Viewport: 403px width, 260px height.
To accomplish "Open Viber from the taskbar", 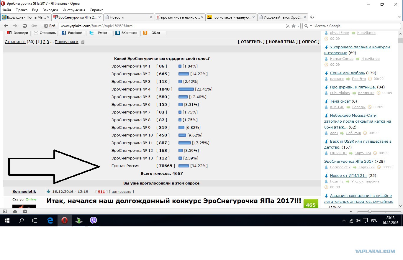I will [93, 220].
